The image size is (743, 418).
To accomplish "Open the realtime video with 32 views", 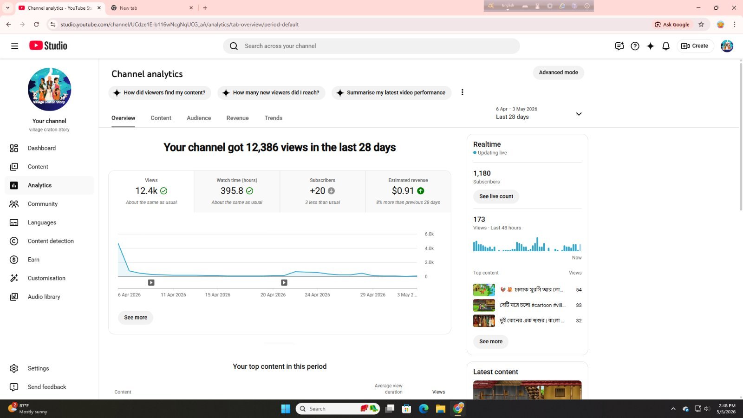I will click(527, 320).
